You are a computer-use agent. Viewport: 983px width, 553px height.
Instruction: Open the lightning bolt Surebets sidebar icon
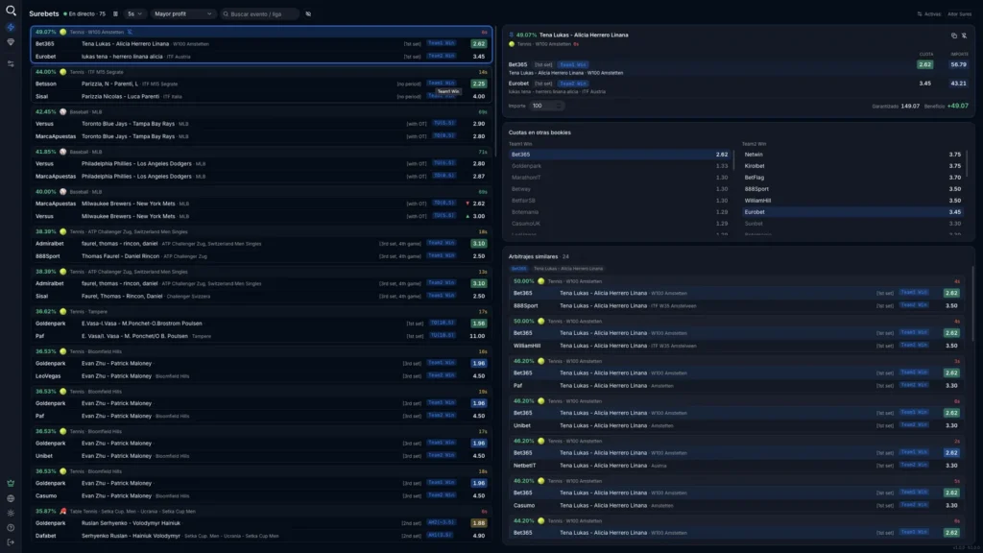tap(11, 28)
